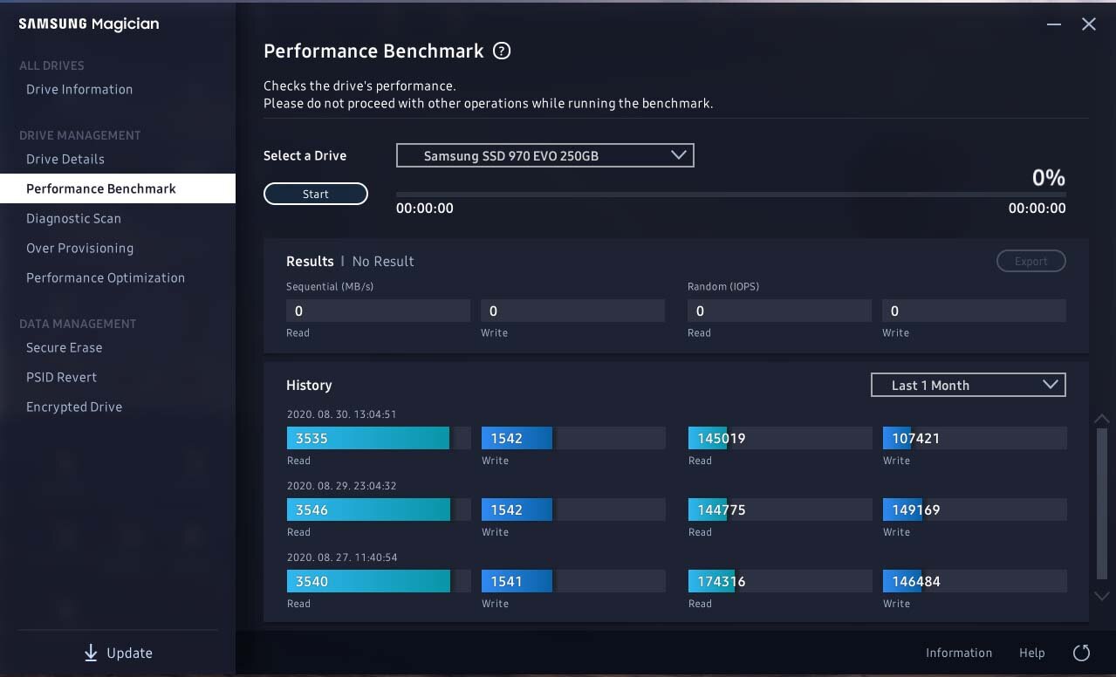Click the 0% progress percentage
1116x677 pixels.
pyautogui.click(x=1048, y=178)
